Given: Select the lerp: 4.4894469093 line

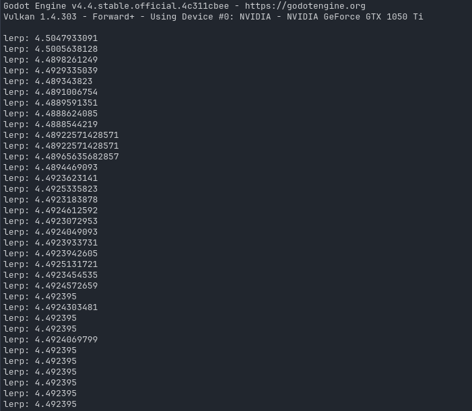Looking at the screenshot, I should [50, 167].
